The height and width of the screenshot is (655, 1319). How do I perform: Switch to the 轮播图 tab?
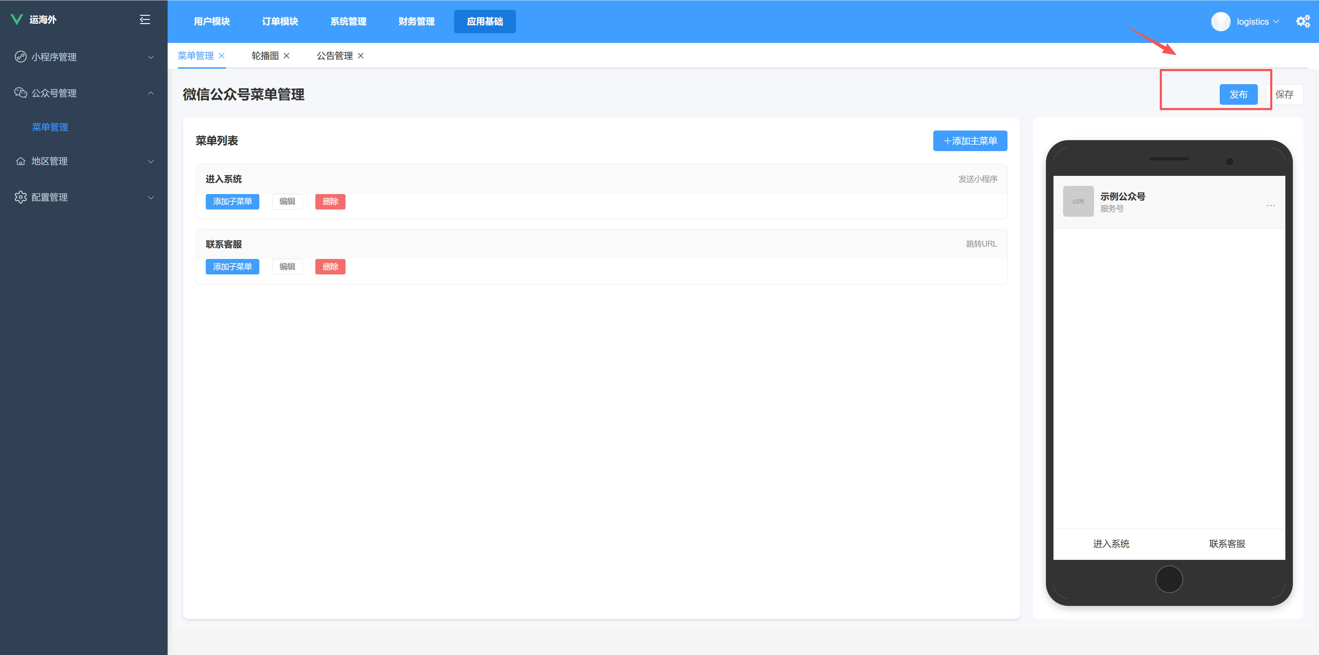click(x=265, y=56)
